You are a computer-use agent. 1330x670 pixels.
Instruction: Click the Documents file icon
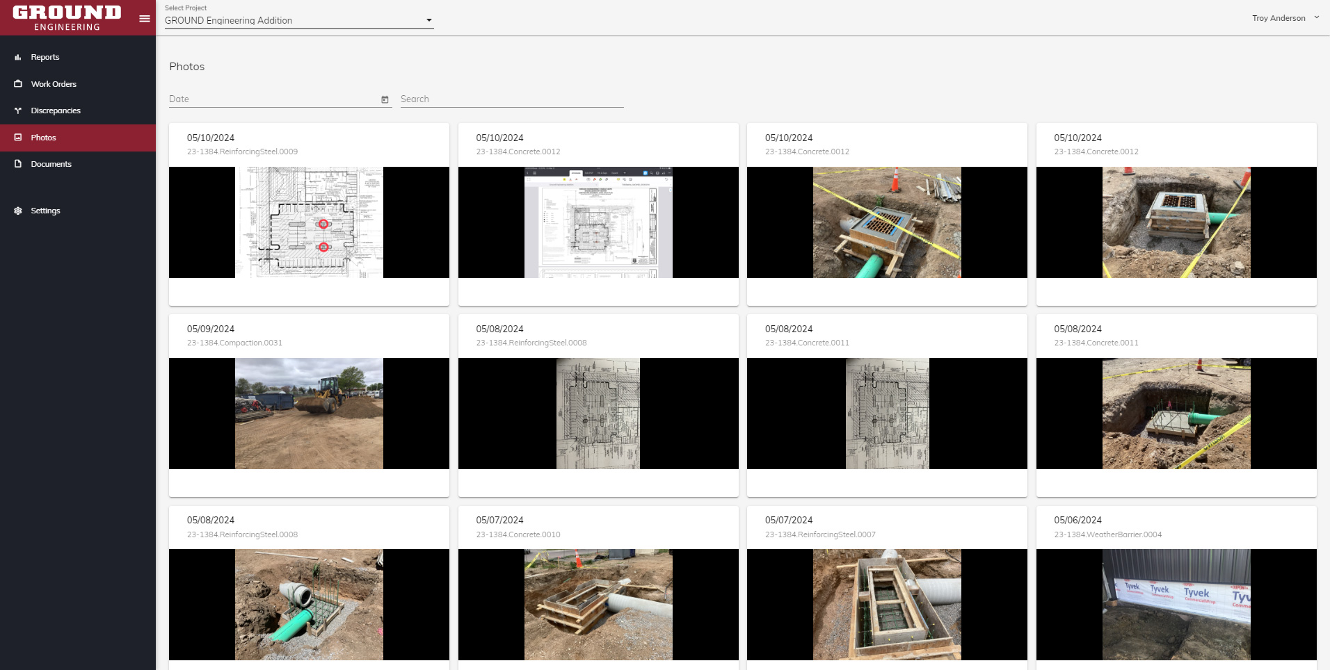tap(18, 164)
